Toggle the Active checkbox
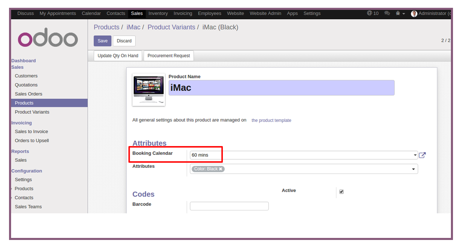Viewport: 462px width, 249px height. (341, 192)
